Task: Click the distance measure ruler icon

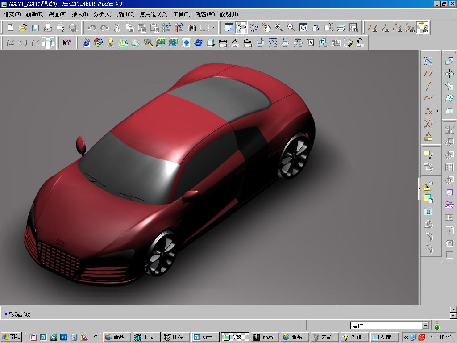Action: pos(223,43)
